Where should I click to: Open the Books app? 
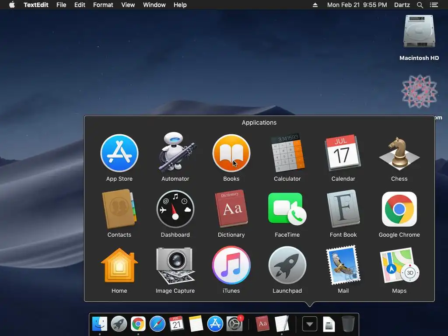[231, 154]
